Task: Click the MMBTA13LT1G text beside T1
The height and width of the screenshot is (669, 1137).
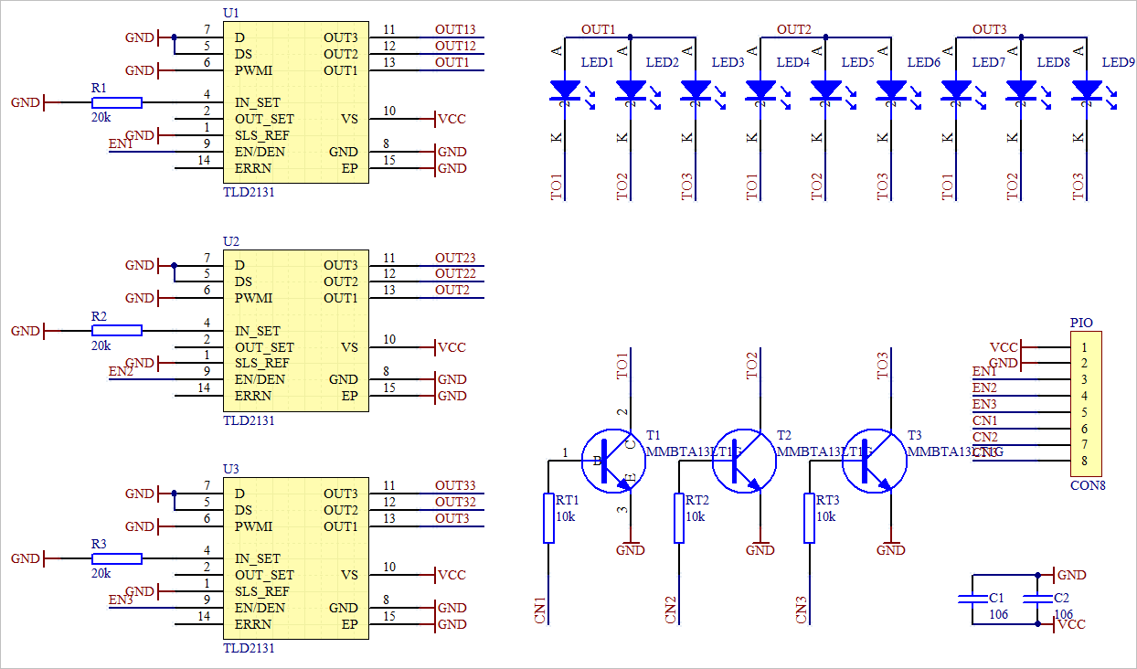Action: (694, 451)
